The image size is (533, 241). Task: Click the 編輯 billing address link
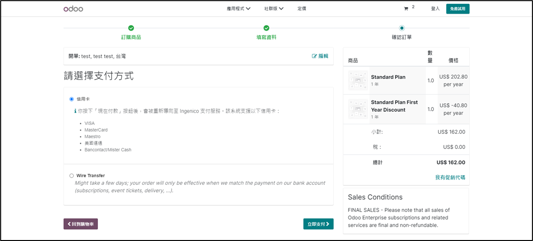click(320, 56)
